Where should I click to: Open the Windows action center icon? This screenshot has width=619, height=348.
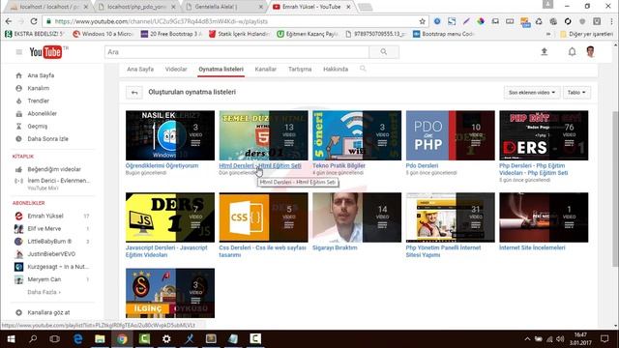click(x=604, y=339)
